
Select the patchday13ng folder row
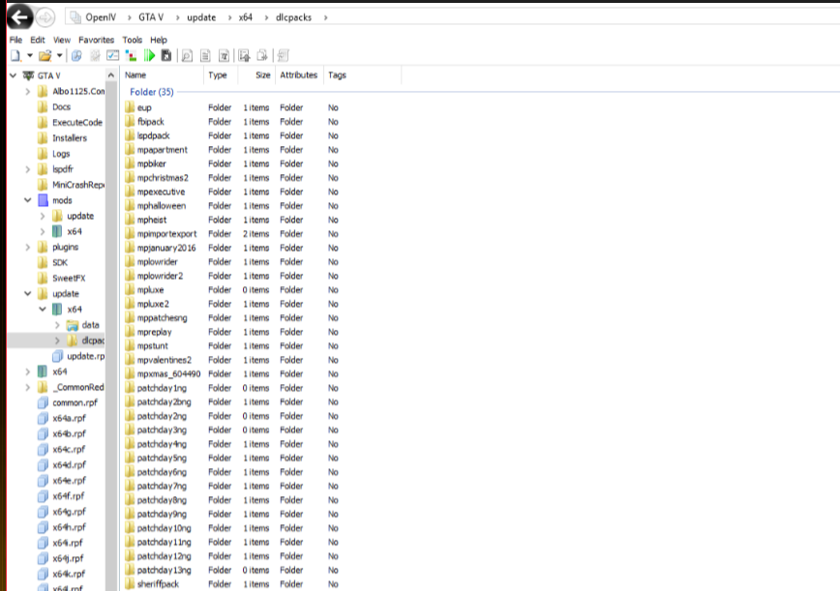click(x=231, y=570)
